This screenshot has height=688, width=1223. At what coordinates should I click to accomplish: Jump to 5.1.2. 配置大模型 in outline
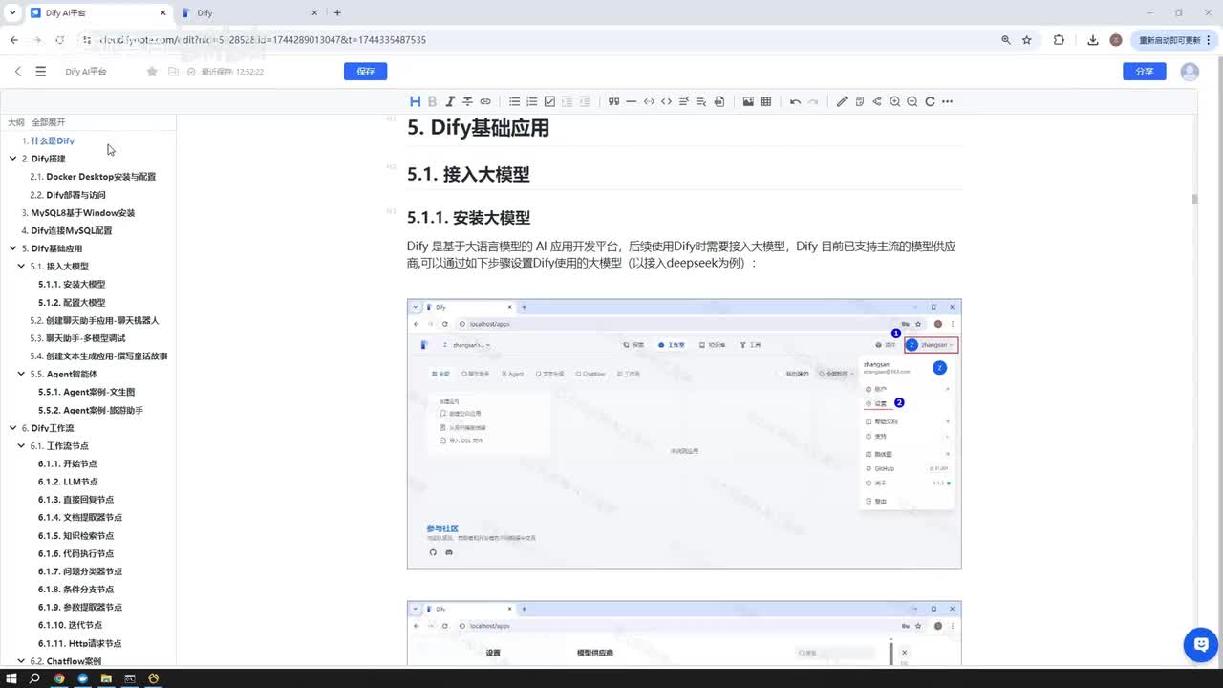(72, 302)
